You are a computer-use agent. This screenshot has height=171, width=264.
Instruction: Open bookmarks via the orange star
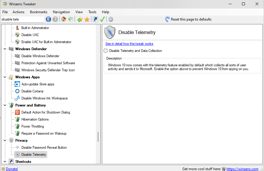click(x=87, y=19)
